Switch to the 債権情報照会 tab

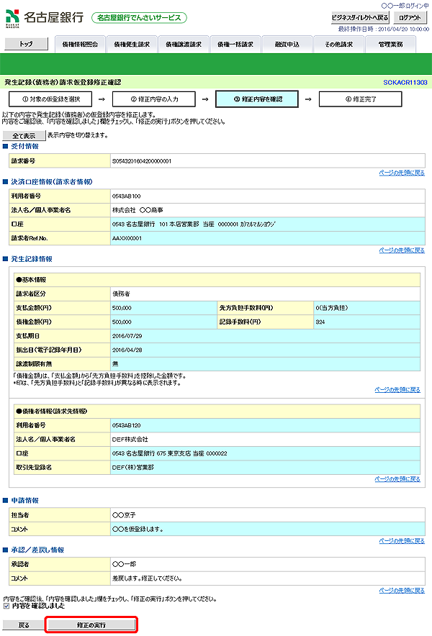click(x=80, y=44)
